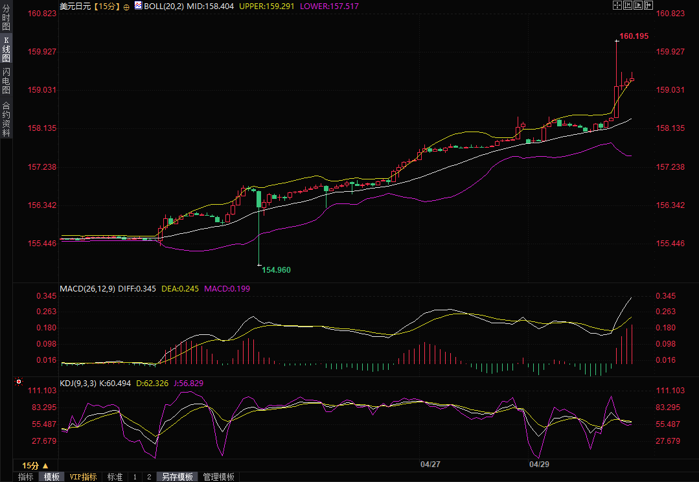Screen dimensions: 699x482
Task: Select the 指标 bottom tab
Action: [x=26, y=477]
